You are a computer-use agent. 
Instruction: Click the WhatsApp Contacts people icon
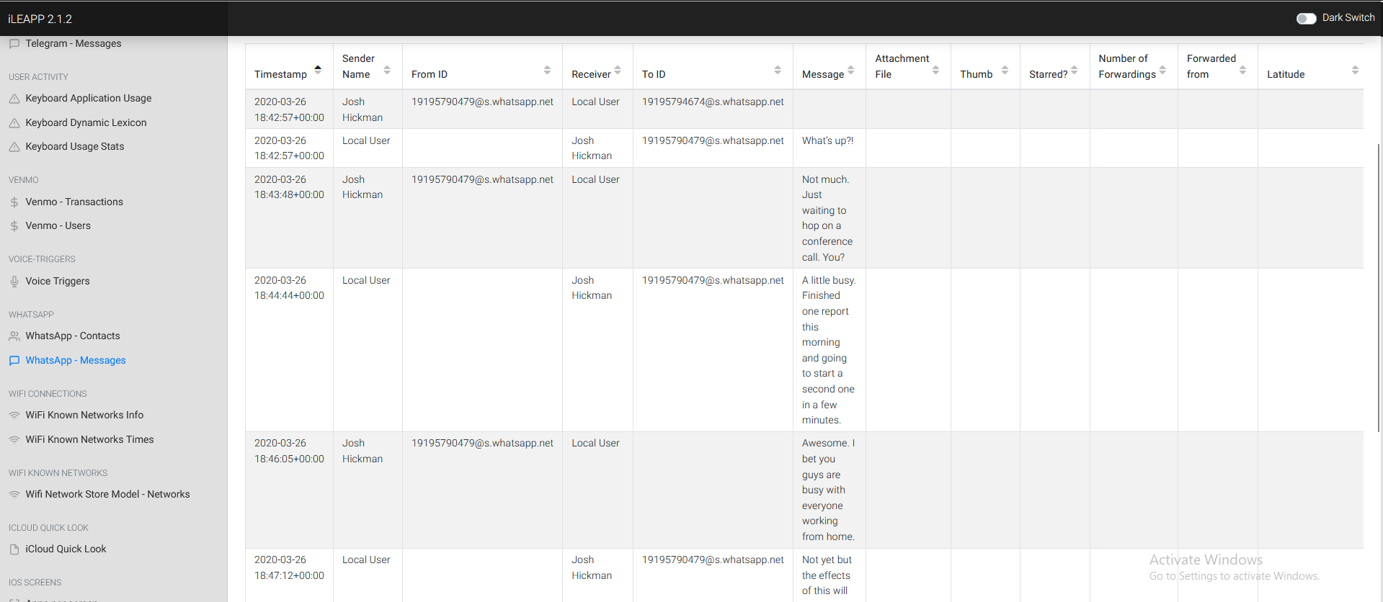tap(14, 336)
